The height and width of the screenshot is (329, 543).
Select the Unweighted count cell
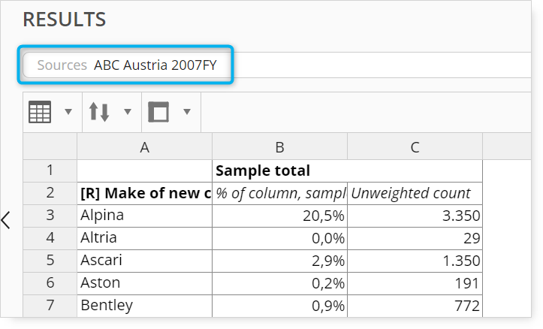pos(415,193)
